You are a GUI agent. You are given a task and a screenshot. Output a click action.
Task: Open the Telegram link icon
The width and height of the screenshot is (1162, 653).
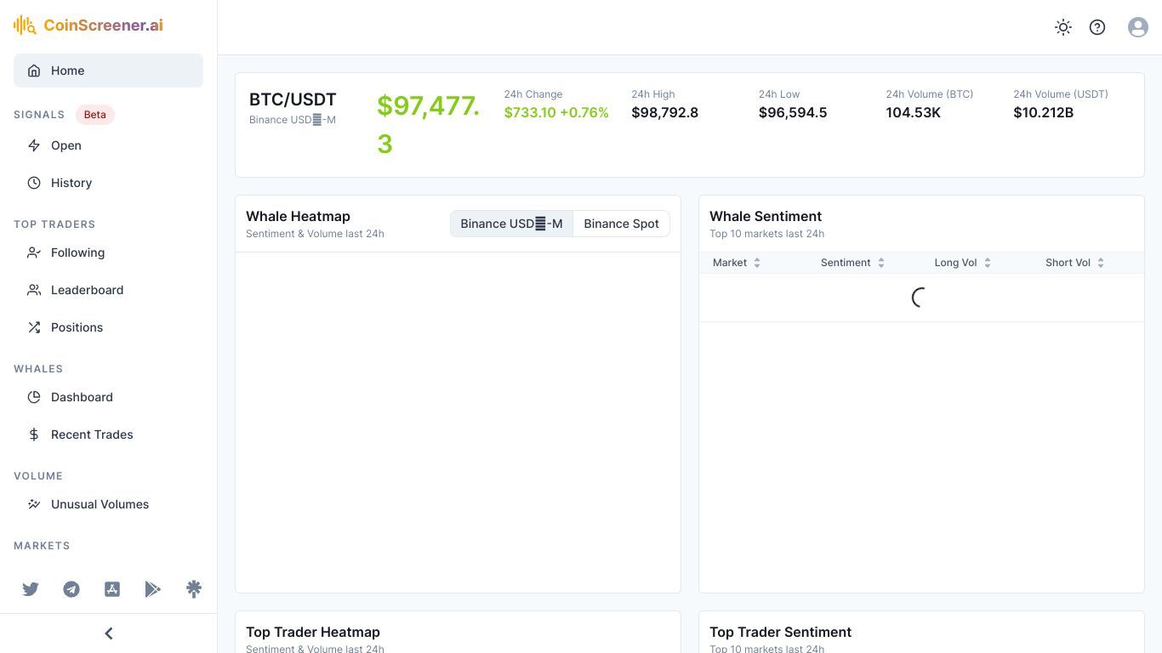71,589
